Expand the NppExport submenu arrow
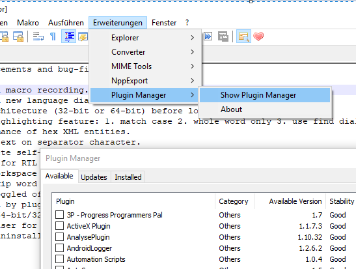 [192, 81]
